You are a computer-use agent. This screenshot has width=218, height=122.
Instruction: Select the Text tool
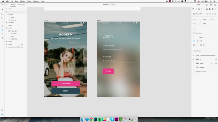pyautogui.click(x=2, y=30)
